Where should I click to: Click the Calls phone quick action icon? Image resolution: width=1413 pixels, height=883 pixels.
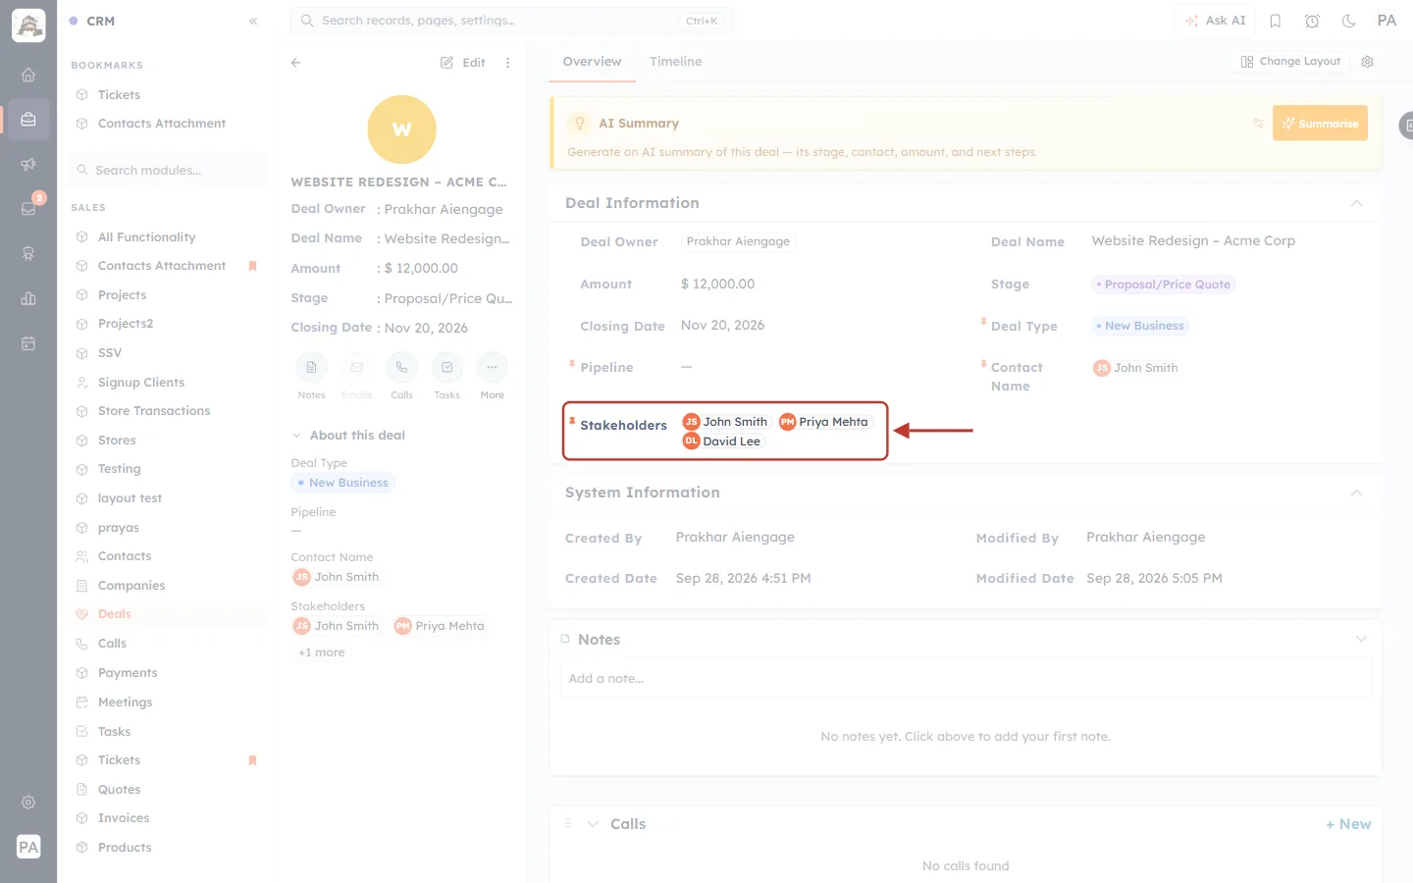[x=402, y=367]
